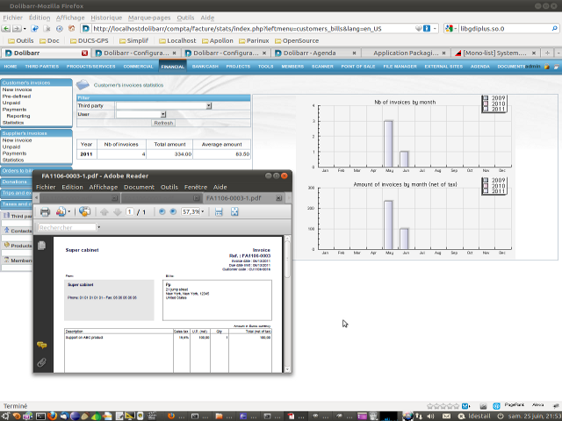Open the OpenSource bookmarks folder
Image resolution: width=562 pixels, height=421 pixels.
point(297,41)
